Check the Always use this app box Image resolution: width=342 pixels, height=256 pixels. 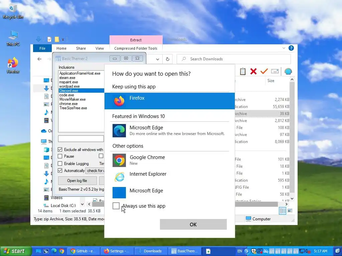(x=116, y=206)
